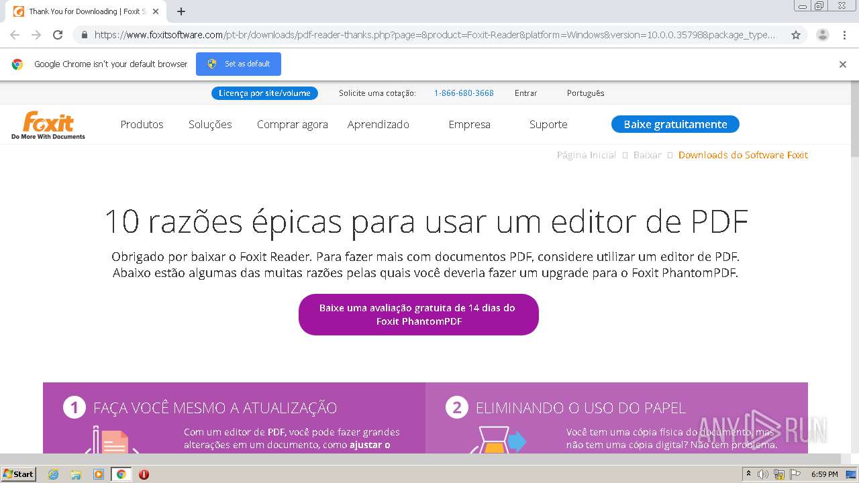This screenshot has height=483, width=859.
Task: Click the 10 razões épicas headline
Action: point(426,221)
